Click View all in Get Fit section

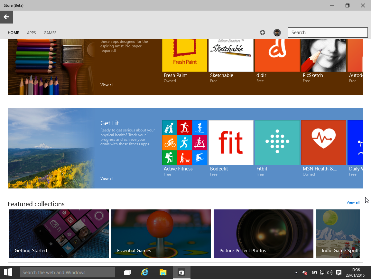[107, 178]
